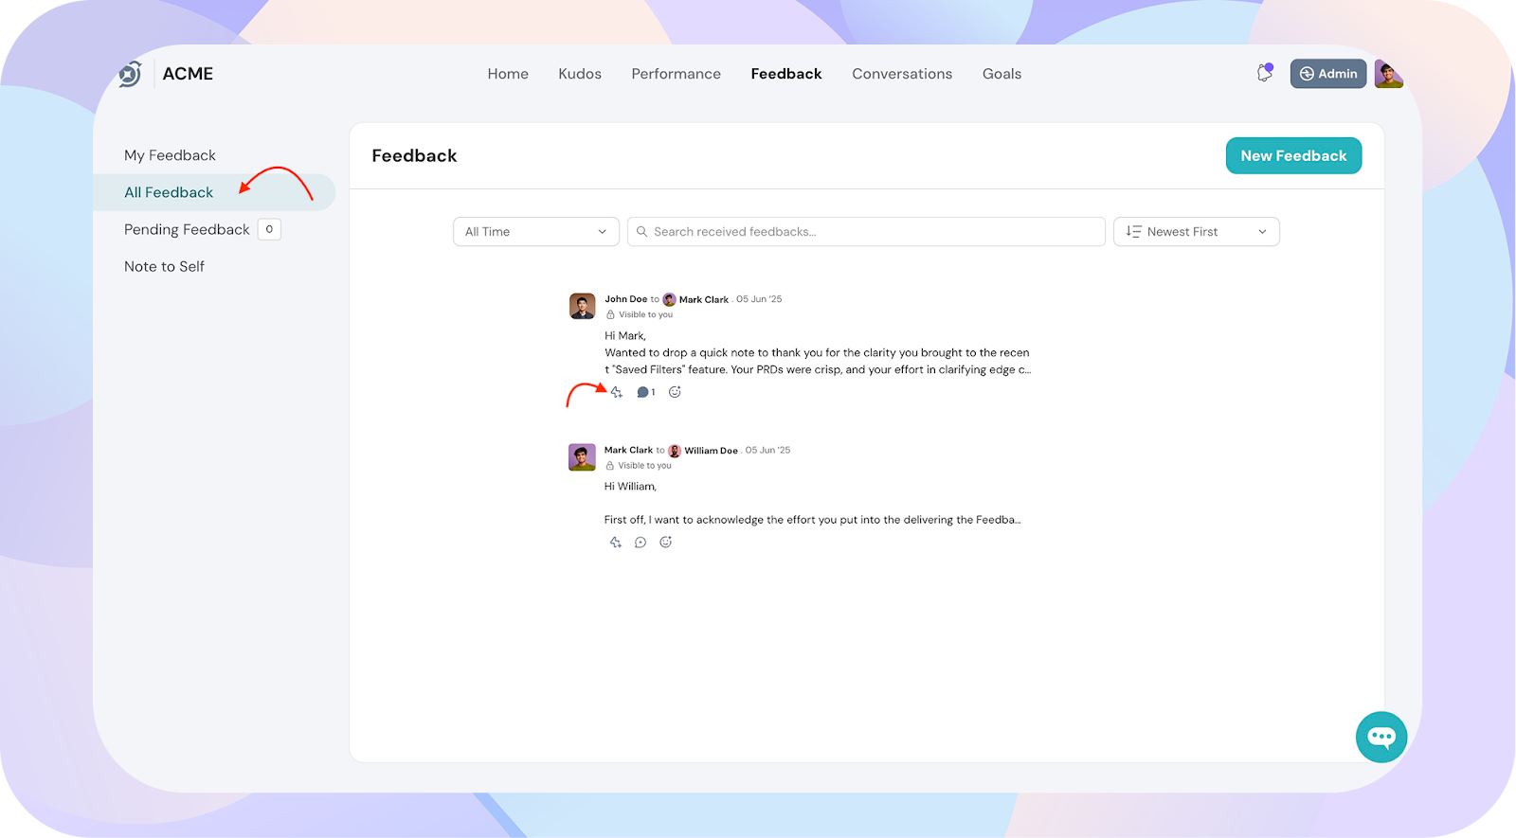The height and width of the screenshot is (838, 1516).
Task: Click the ACME brand name text
Action: [188, 74]
